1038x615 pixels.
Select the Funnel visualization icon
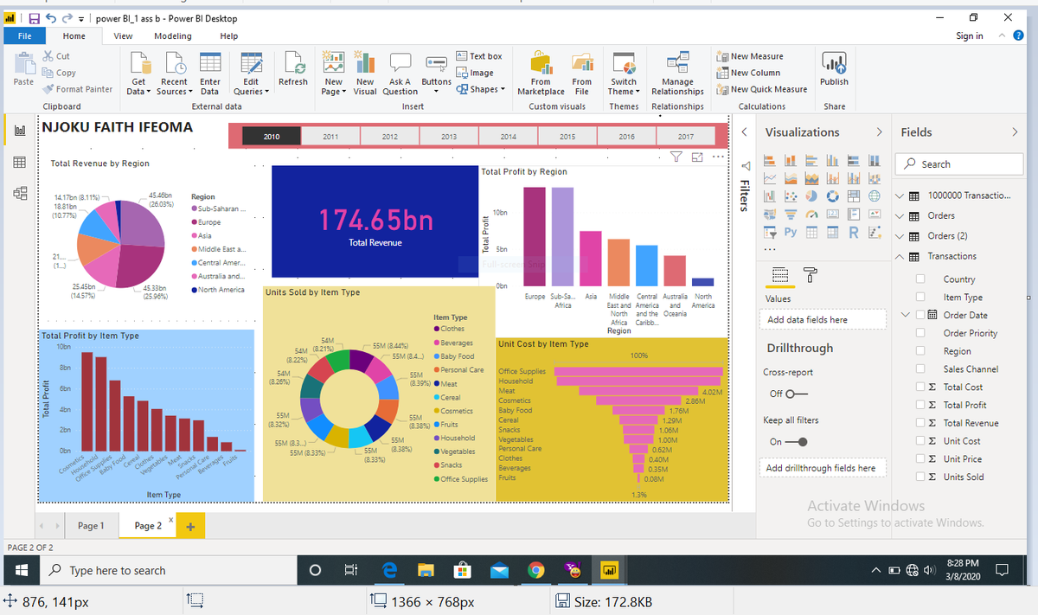pos(791,214)
